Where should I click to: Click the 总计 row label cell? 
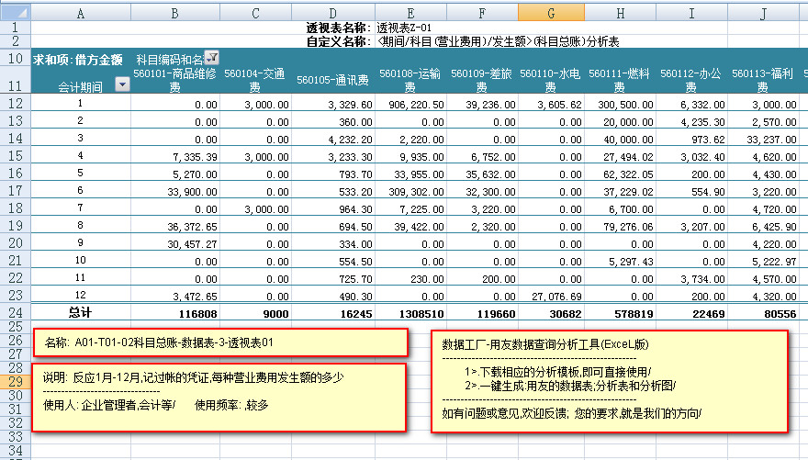(x=81, y=313)
